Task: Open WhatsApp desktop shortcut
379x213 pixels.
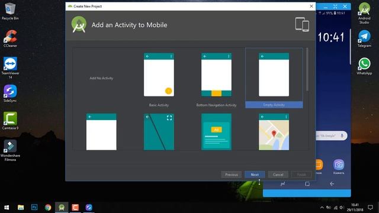Action: (364, 66)
